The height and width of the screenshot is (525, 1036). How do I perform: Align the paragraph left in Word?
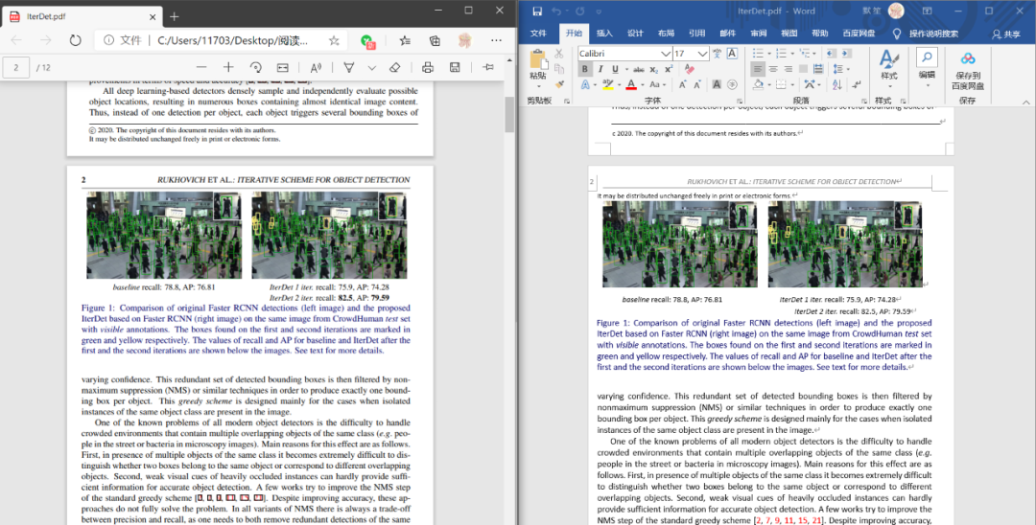pyautogui.click(x=757, y=69)
